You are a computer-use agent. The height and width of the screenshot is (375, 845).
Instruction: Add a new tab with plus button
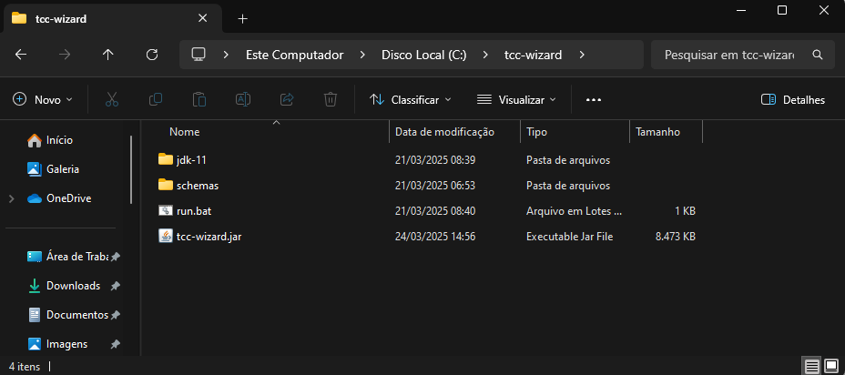pos(242,19)
